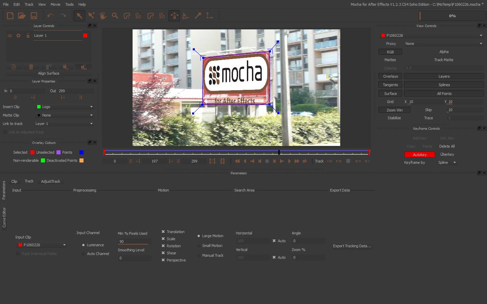Image resolution: width=487 pixels, height=304 pixels.
Task: Open the P1060226 clip dropdown in View Controls
Action: [432, 35]
